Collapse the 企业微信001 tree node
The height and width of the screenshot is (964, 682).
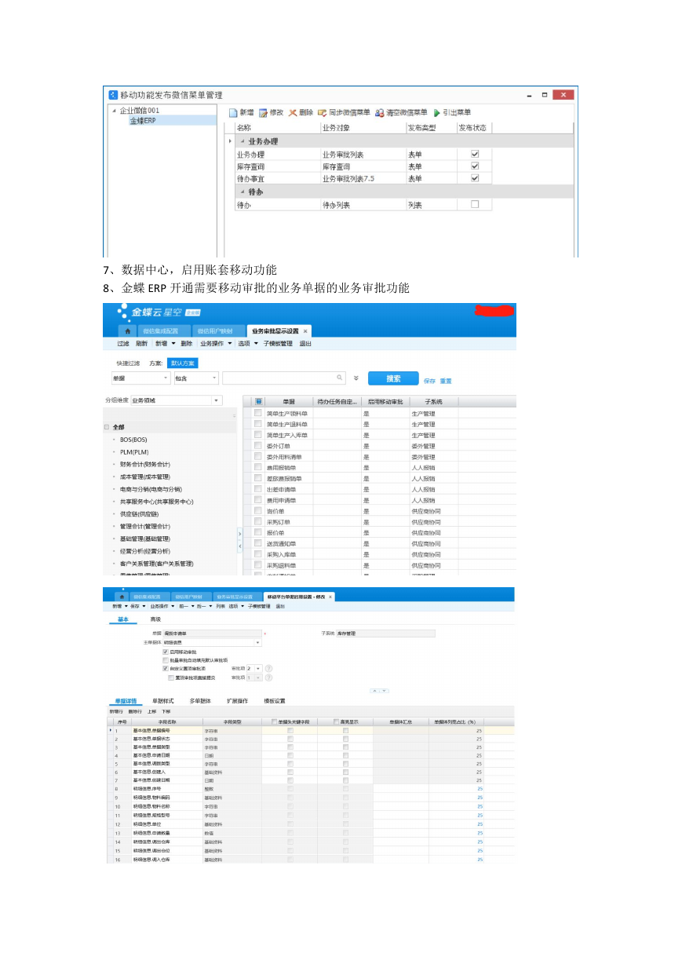(115, 110)
